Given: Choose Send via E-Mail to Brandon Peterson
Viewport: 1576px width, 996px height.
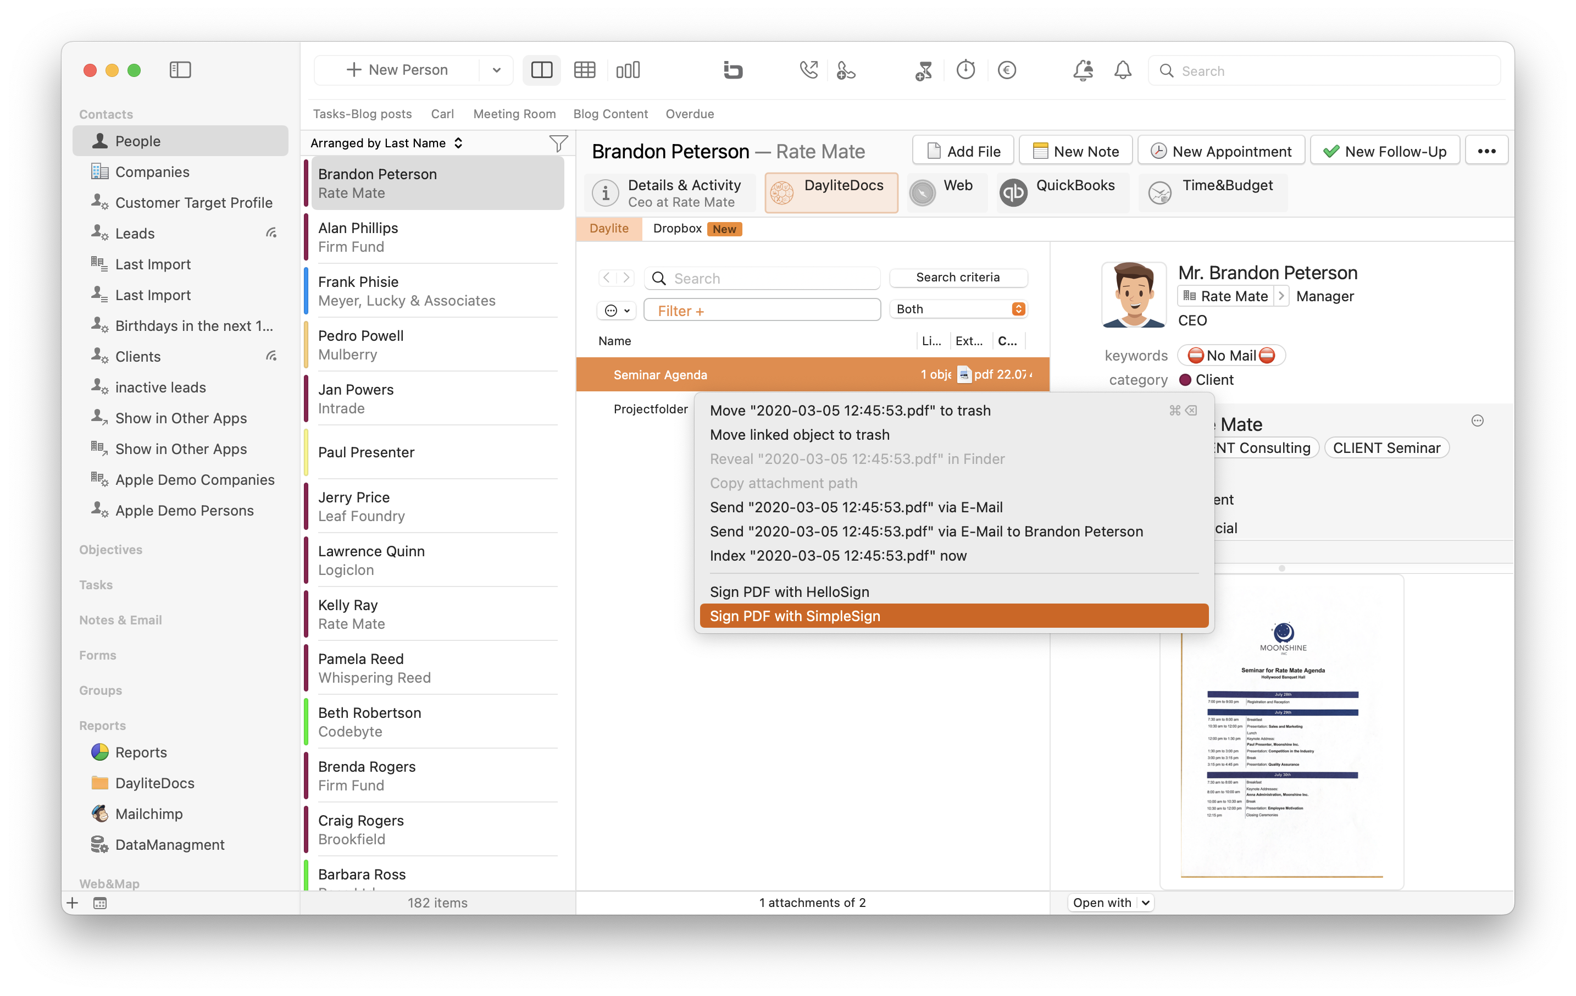Looking at the screenshot, I should click(x=953, y=532).
